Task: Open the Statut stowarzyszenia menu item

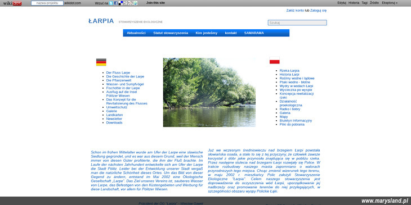Action: pos(171,33)
